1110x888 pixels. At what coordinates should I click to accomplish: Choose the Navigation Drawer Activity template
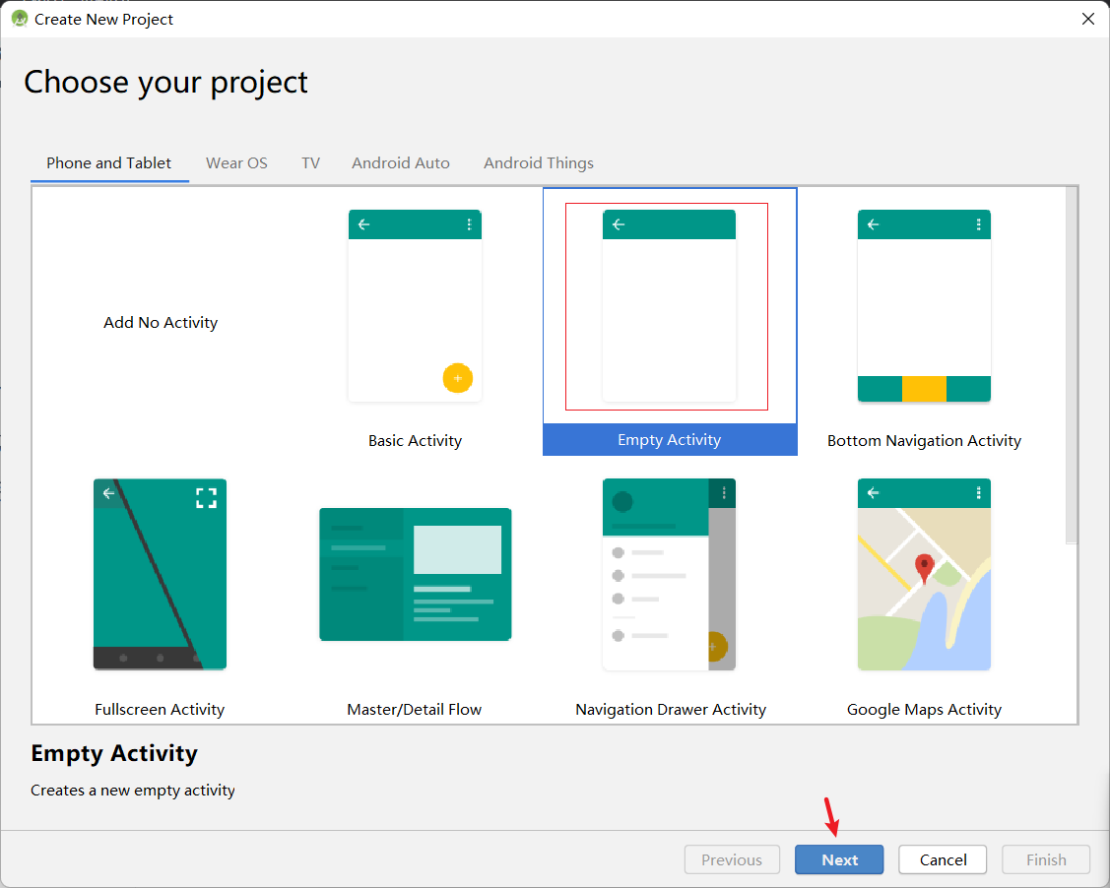pos(669,574)
